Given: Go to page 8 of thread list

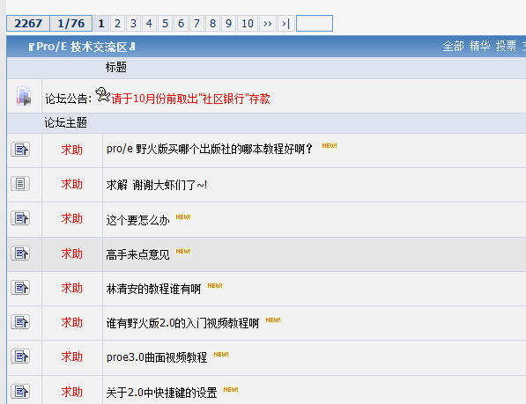Looking at the screenshot, I should point(212,24).
